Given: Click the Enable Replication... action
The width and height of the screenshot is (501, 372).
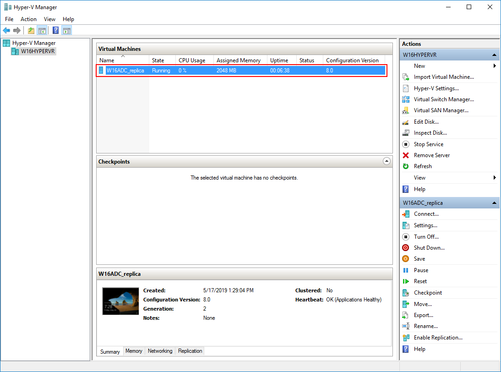Looking at the screenshot, I should pyautogui.click(x=438, y=338).
